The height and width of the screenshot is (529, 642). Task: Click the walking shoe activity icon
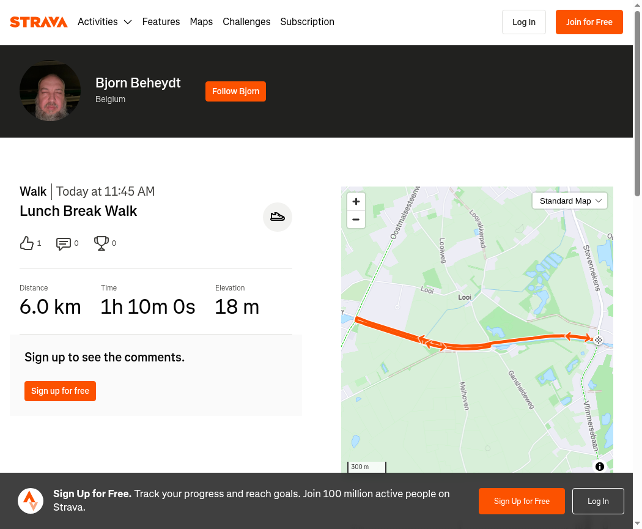277,216
